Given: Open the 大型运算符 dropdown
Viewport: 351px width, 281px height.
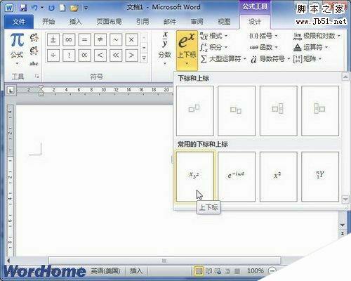Looking at the screenshot, I should click(223, 59).
